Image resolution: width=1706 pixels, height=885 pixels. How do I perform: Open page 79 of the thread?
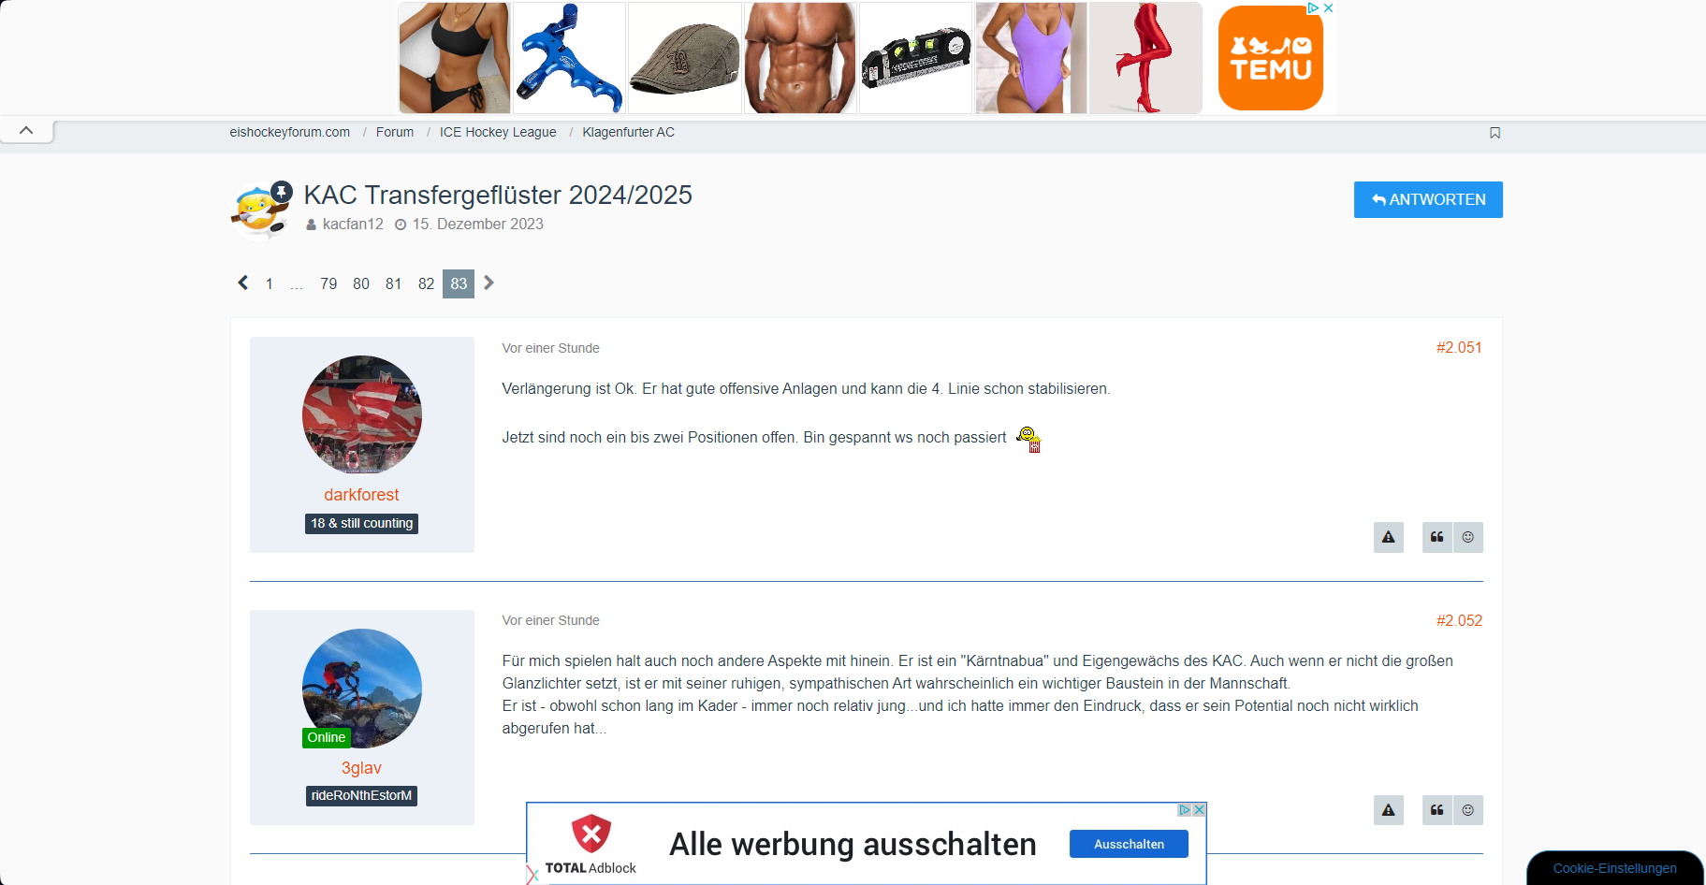point(328,283)
